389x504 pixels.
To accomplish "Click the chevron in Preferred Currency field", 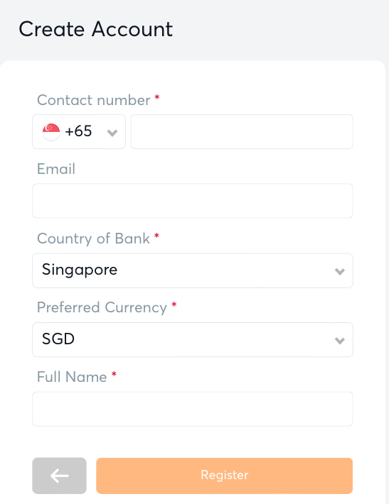I will (x=340, y=341).
